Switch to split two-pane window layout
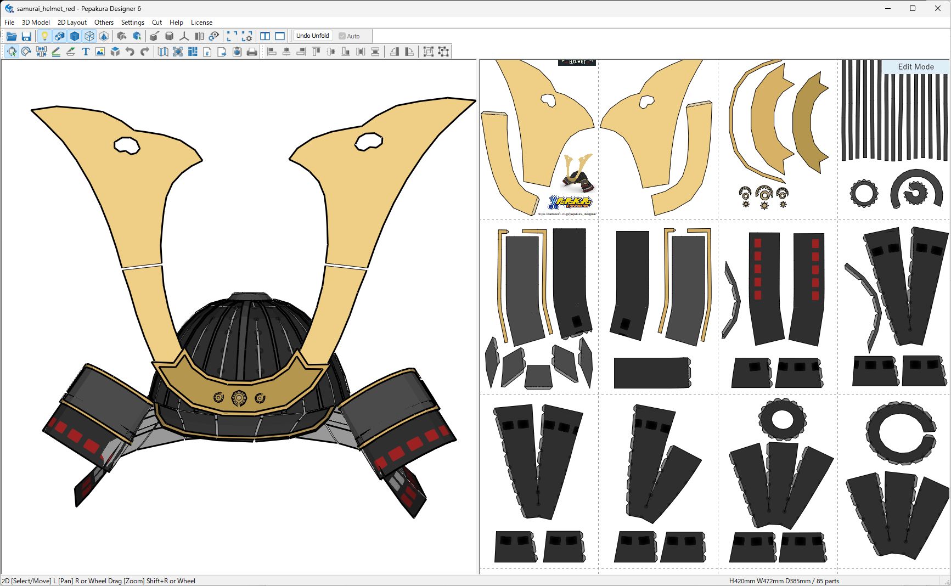Screen dimensions: 951x586 pos(265,36)
